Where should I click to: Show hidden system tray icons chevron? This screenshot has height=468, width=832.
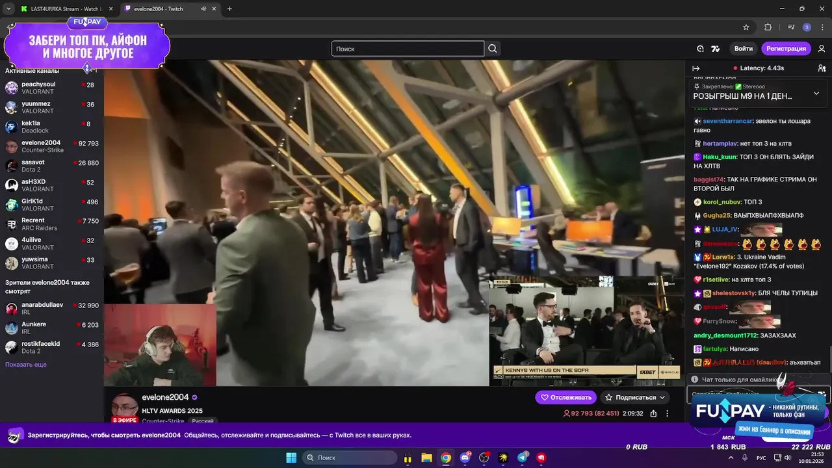(x=730, y=458)
